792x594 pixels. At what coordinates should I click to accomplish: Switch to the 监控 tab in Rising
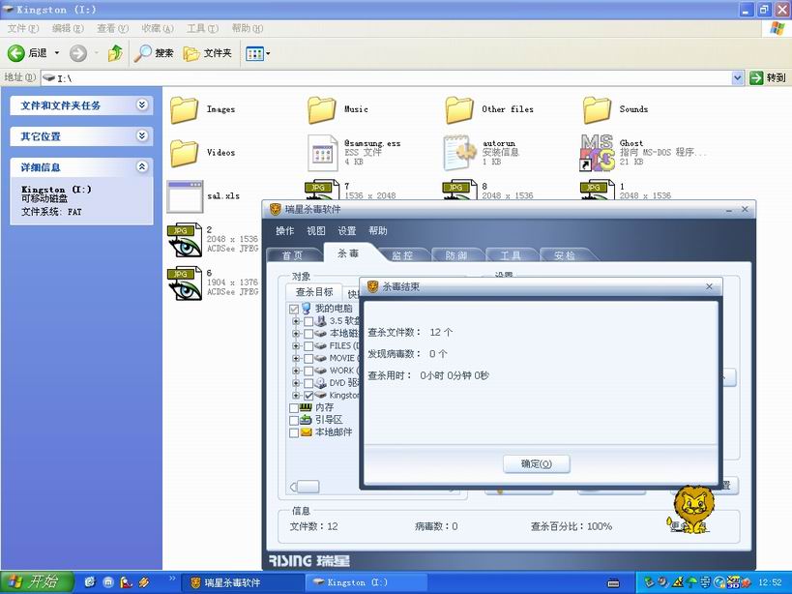(x=402, y=255)
